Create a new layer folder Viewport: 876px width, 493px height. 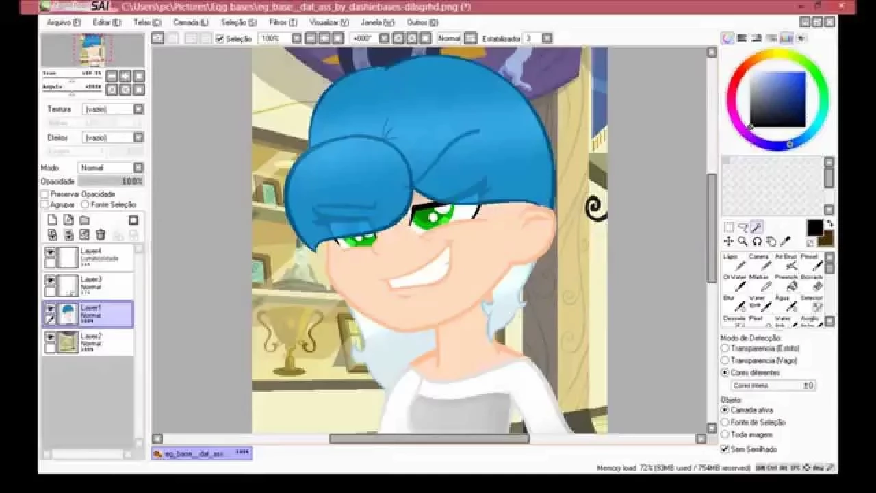(85, 220)
